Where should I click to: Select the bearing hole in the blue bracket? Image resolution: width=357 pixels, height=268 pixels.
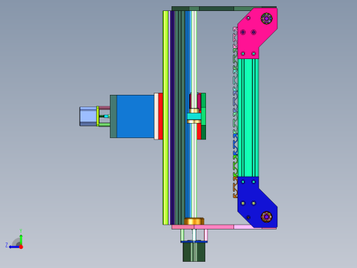click(266, 216)
